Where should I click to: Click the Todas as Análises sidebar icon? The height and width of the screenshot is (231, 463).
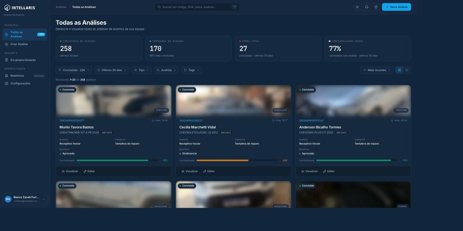[x=6, y=34]
